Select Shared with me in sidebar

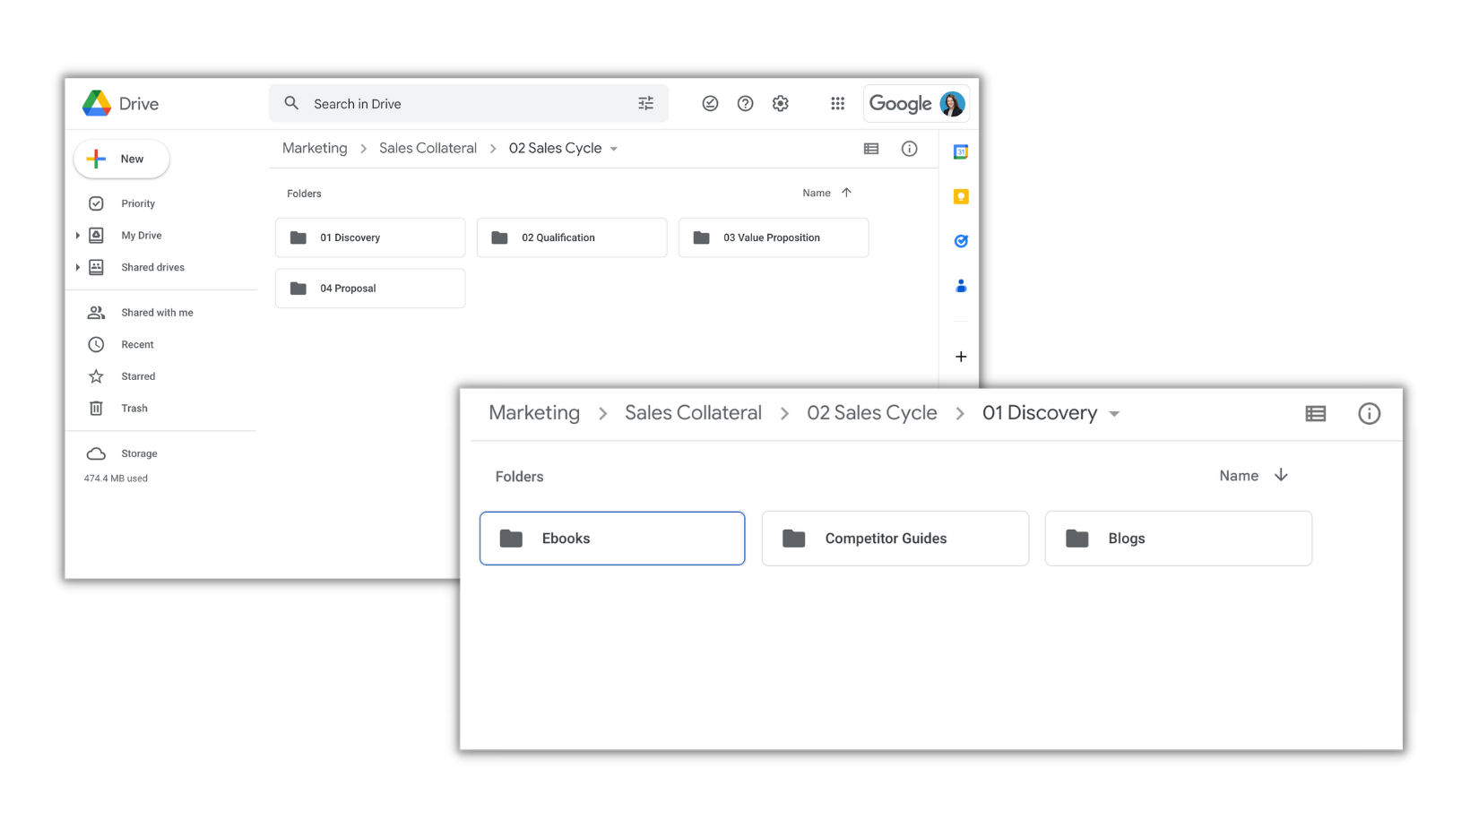[x=157, y=312]
